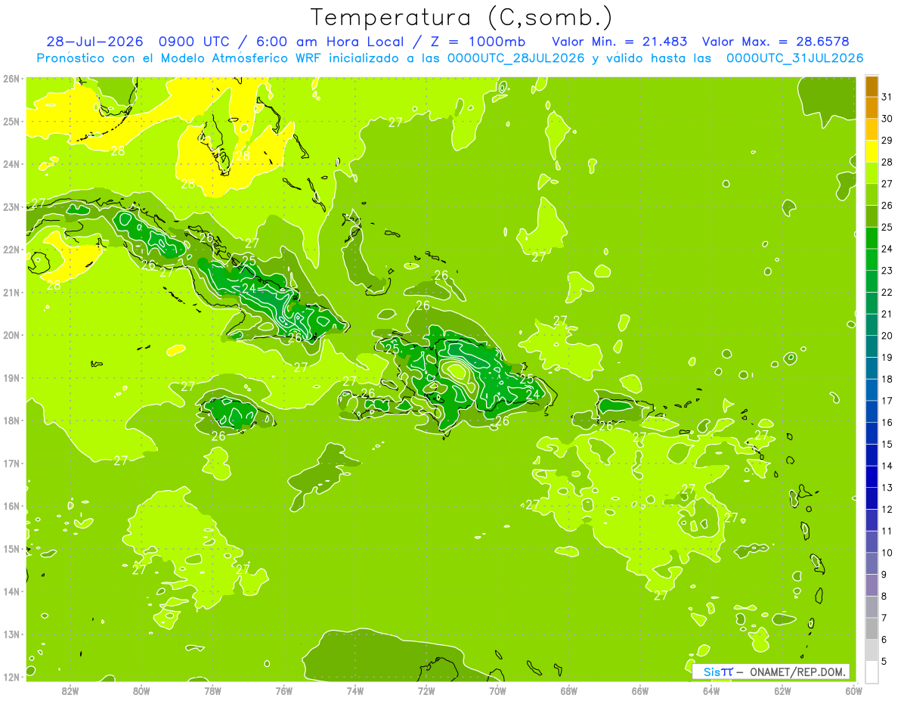Select the teal legend swatch between 19 and 20
907x701 pixels.
tap(871, 346)
